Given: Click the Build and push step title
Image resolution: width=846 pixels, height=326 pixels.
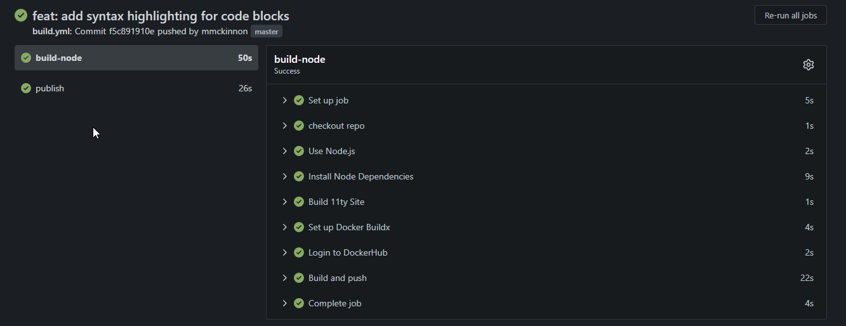Looking at the screenshot, I should click(x=338, y=278).
